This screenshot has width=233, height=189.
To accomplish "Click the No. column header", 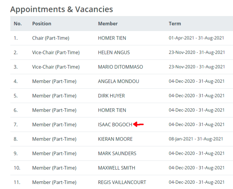I will (18, 24).
